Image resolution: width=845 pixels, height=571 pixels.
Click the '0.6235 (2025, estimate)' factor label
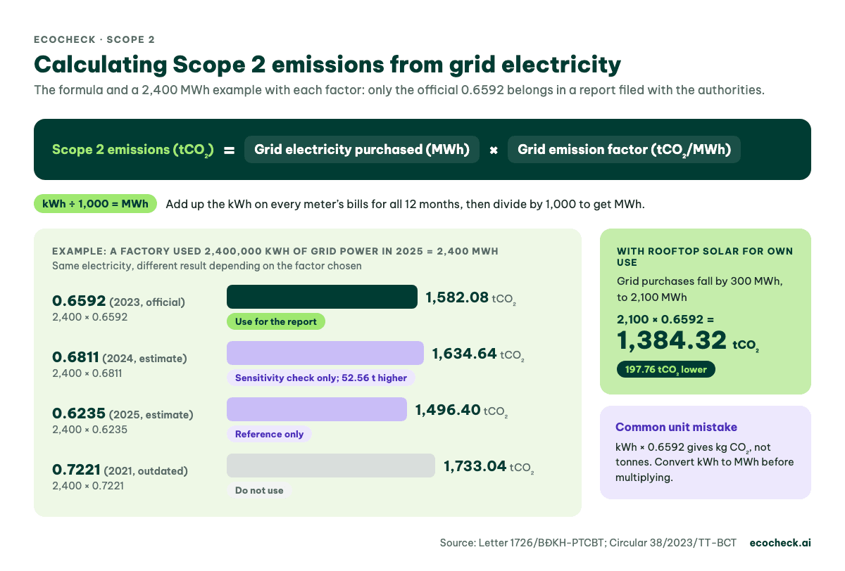pyautogui.click(x=123, y=414)
